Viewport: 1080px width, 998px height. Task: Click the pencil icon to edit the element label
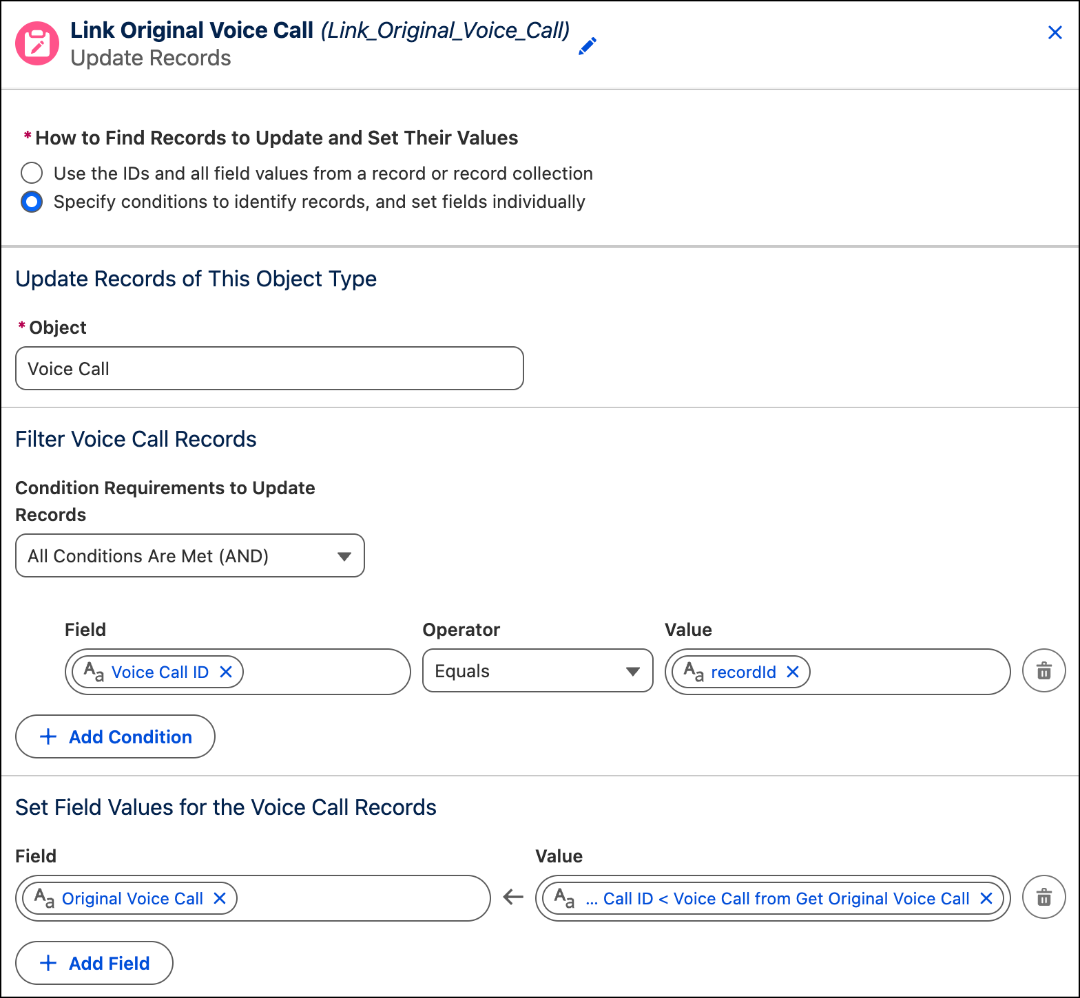click(x=587, y=47)
